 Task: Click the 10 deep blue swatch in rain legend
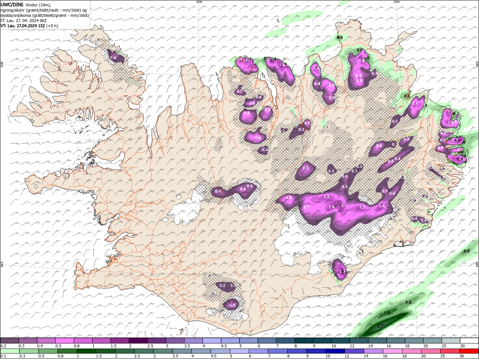[x=335, y=351]
